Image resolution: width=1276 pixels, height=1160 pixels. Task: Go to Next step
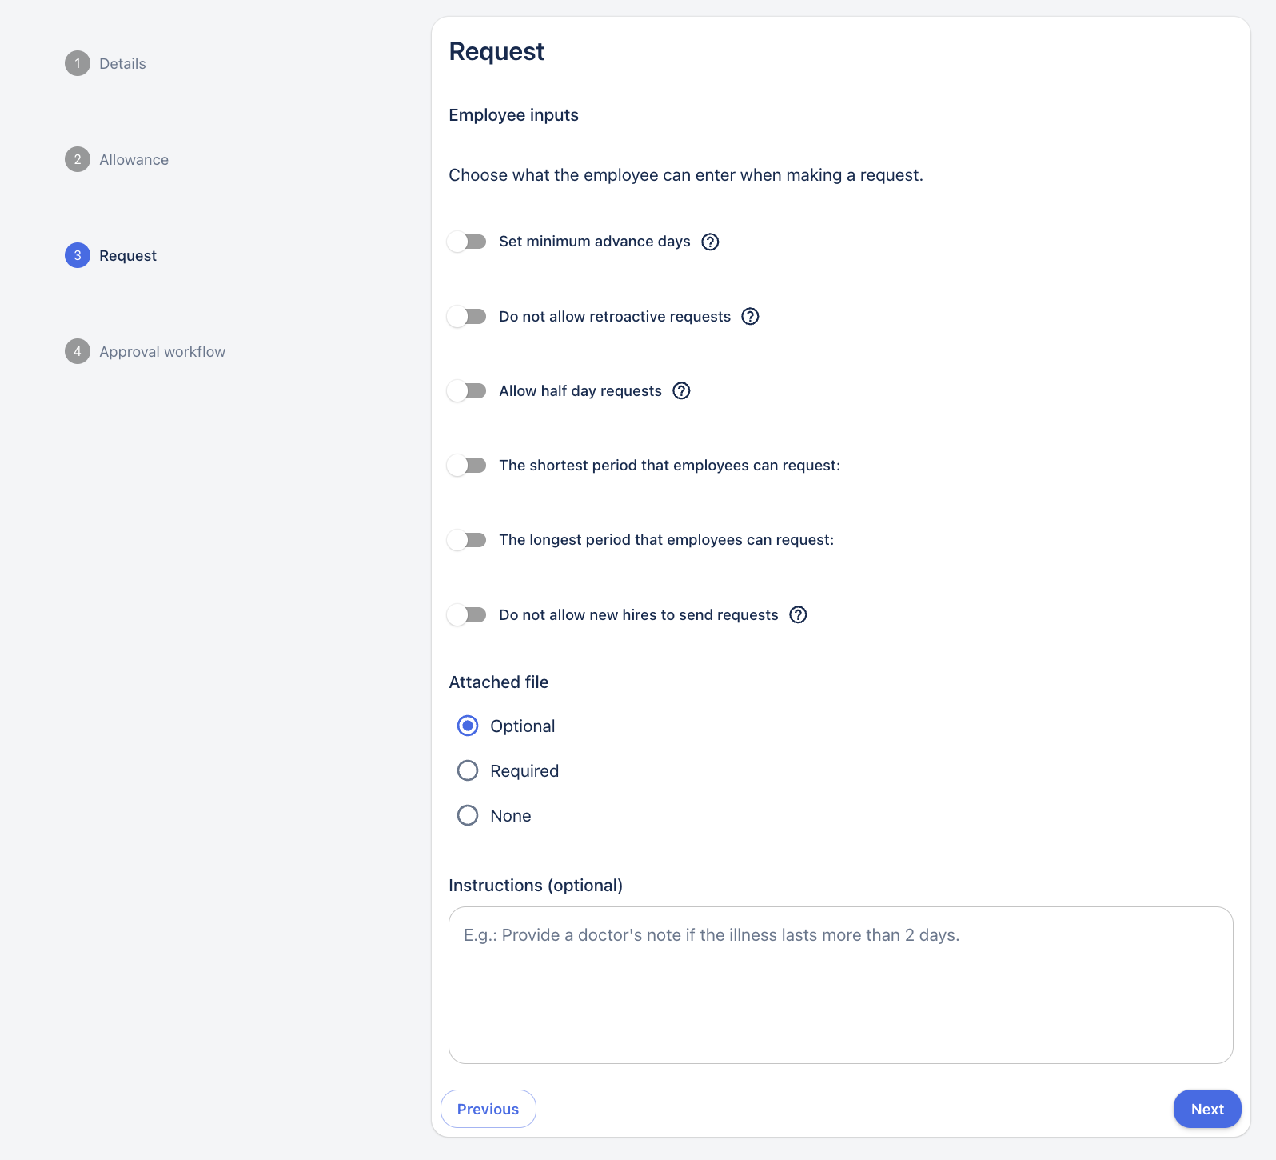pyautogui.click(x=1206, y=1109)
